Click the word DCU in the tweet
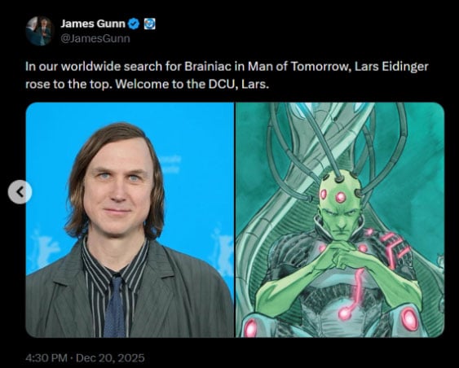The width and height of the screenshot is (459, 368). coord(223,84)
